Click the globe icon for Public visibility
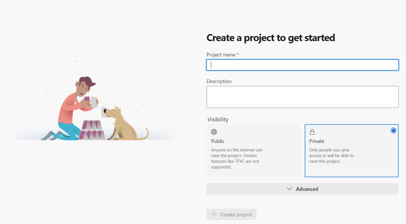The image size is (406, 224). pos(214,132)
